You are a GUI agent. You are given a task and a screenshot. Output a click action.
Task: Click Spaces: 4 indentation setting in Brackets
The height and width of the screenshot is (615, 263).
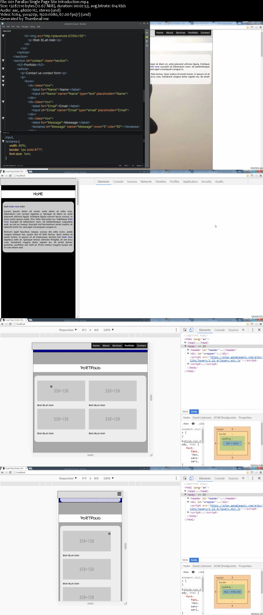140,166
